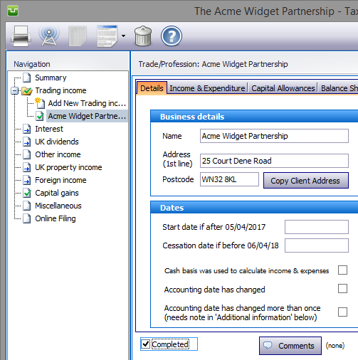Click the greyed-out spreadsheet icon
Screen dimensions: 358x360
tap(78, 36)
